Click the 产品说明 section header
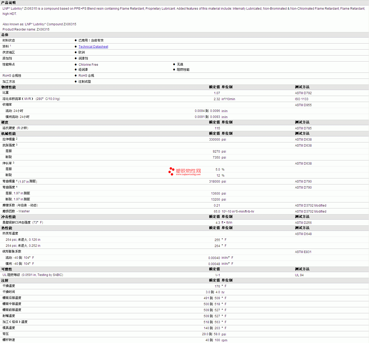The image size is (369, 343). (8, 3)
